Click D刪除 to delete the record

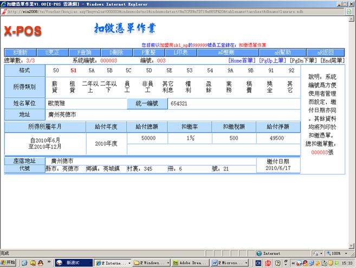(x=116, y=53)
